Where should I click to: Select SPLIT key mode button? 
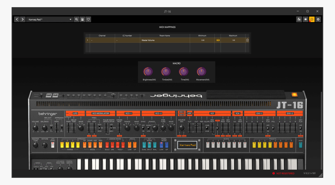149,145
